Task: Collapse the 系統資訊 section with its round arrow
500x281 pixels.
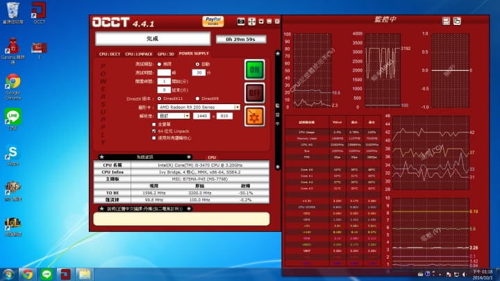Action: [x=189, y=157]
